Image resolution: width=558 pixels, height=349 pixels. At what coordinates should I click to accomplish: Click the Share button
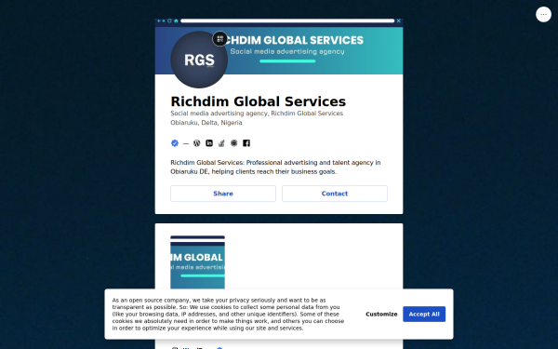223,194
